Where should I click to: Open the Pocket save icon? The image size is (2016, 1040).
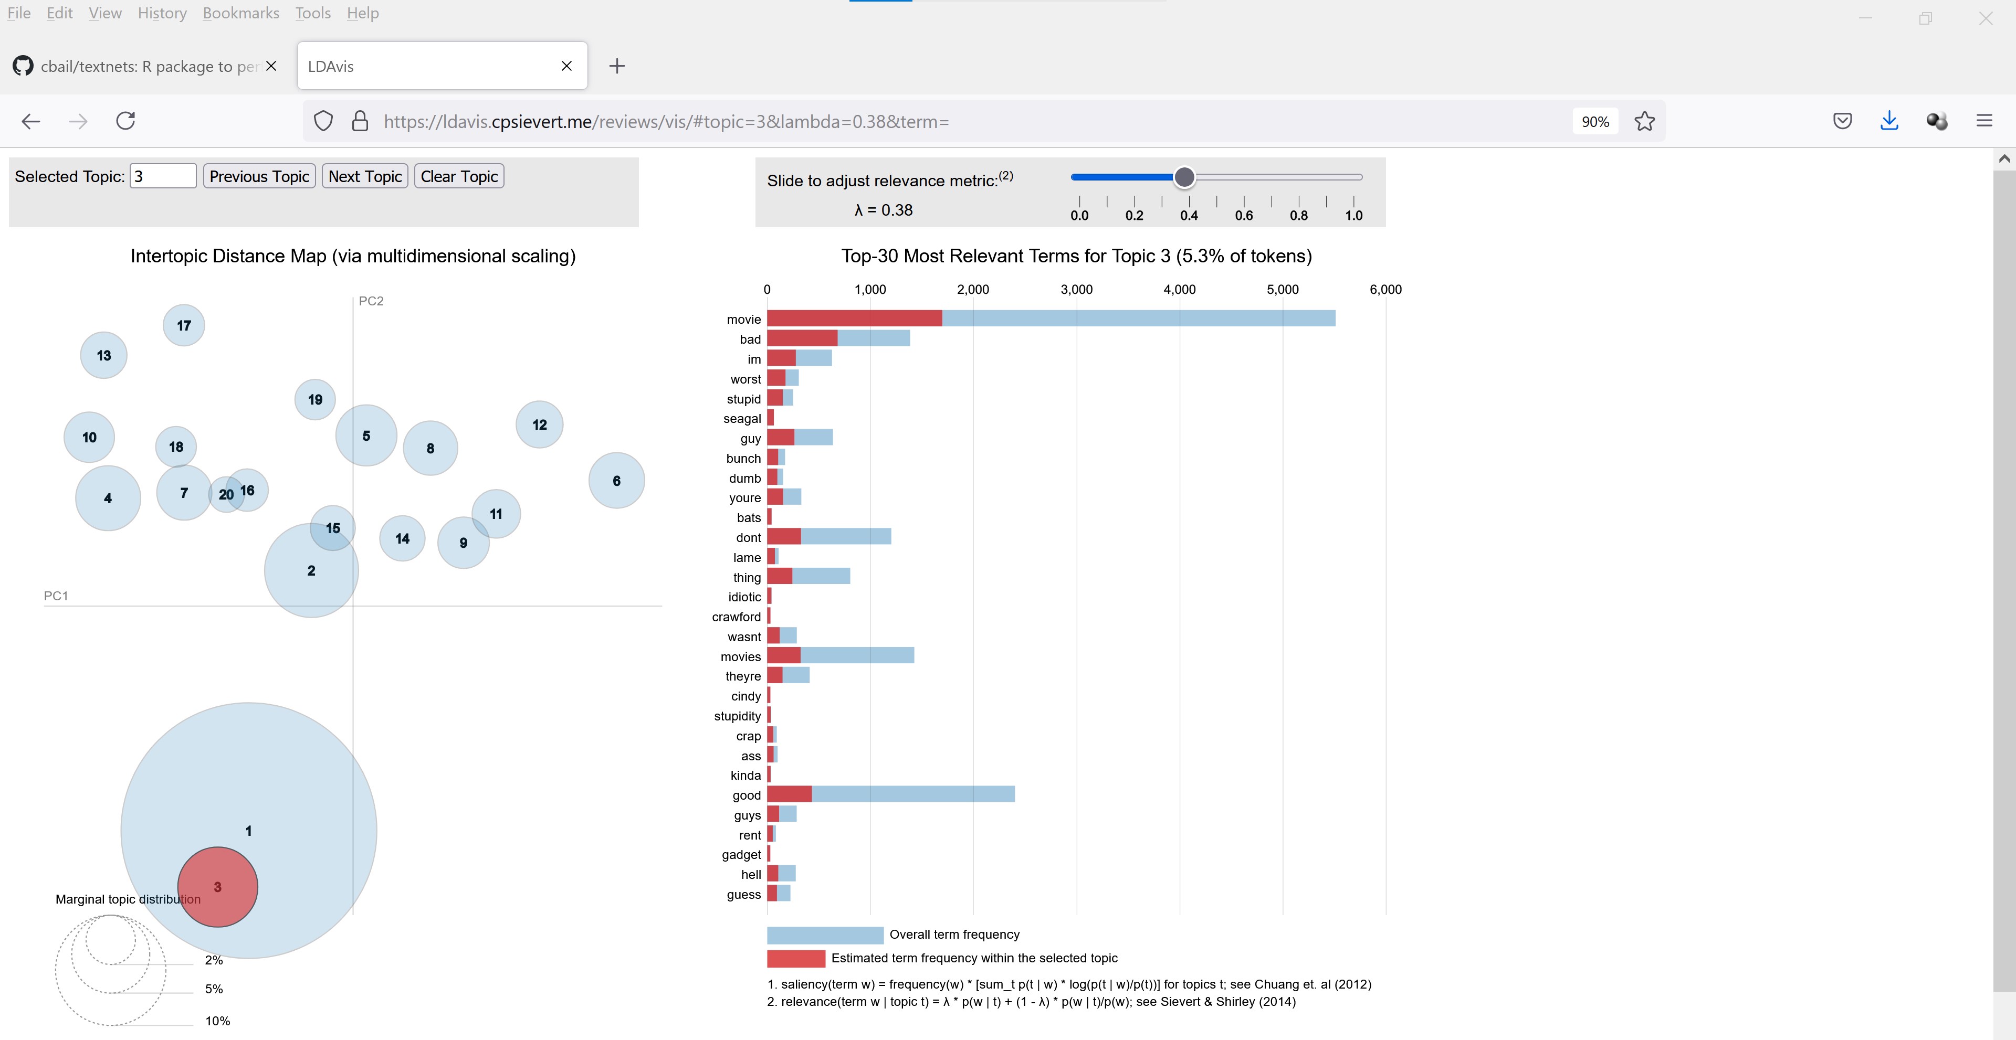tap(1842, 121)
